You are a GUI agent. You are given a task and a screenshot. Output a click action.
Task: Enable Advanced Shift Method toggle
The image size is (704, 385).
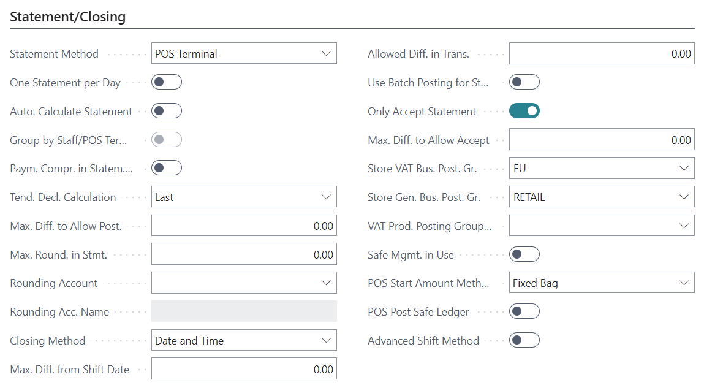(524, 340)
